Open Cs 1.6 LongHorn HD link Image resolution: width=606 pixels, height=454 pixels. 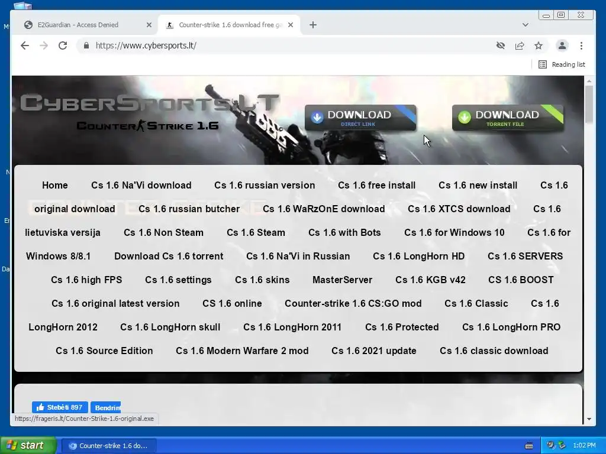point(418,256)
